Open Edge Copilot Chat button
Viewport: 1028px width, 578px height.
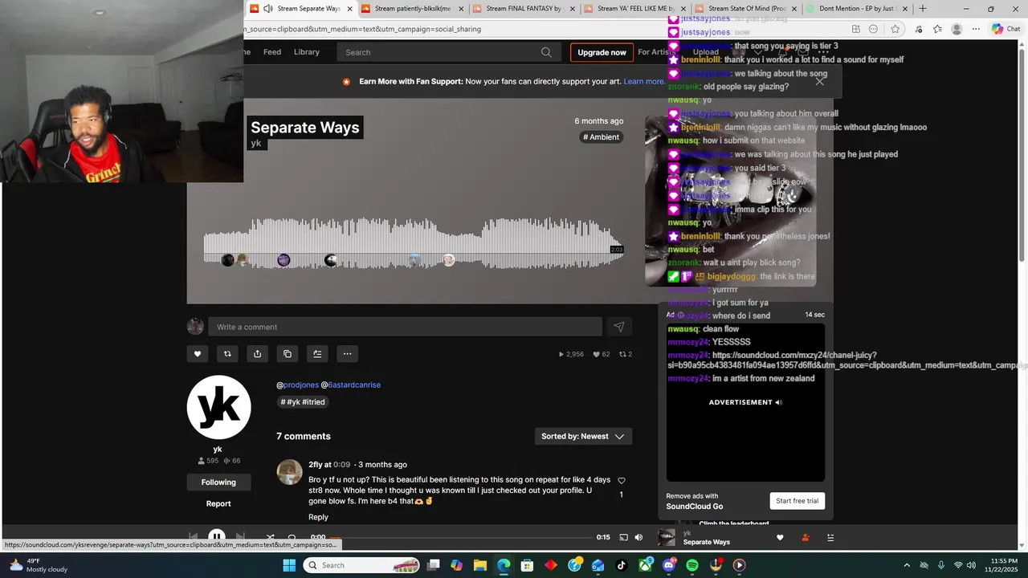pos(1006,29)
